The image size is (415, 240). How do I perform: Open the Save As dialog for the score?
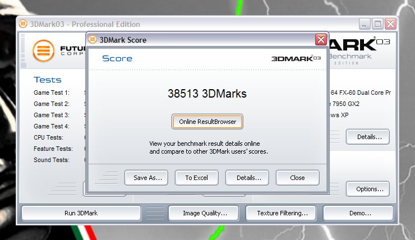click(x=146, y=178)
